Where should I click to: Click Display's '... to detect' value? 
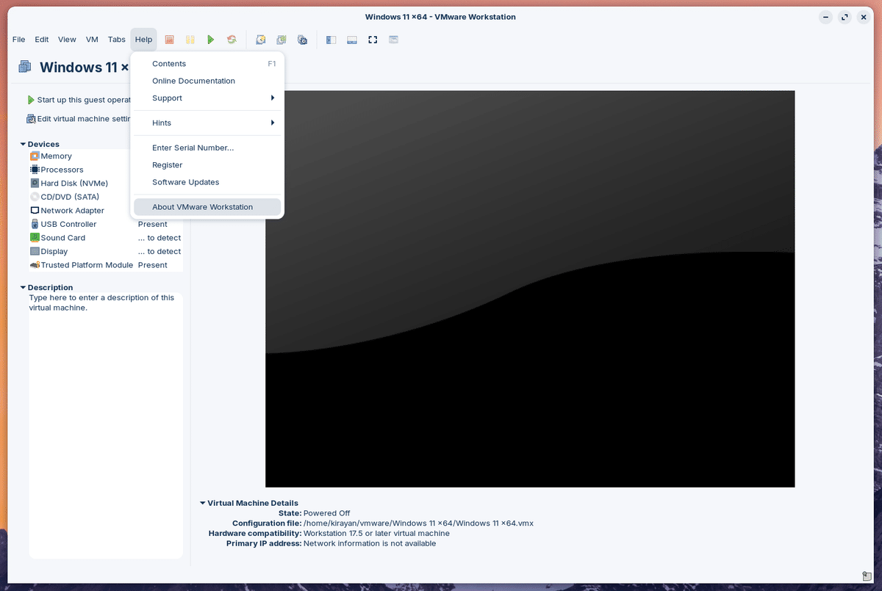[159, 251]
